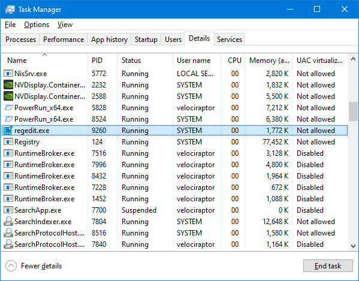The image size is (359, 281).
Task: Click memory value 5,500 K
Action: [x=277, y=96]
